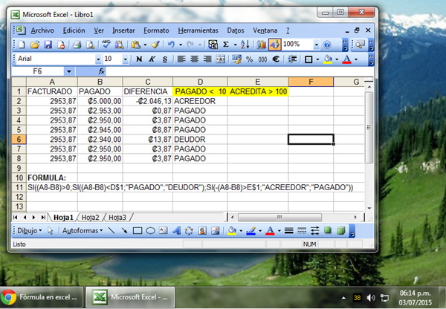Image resolution: width=446 pixels, height=309 pixels.
Task: Print with the printer icon
Action: pos(77,45)
